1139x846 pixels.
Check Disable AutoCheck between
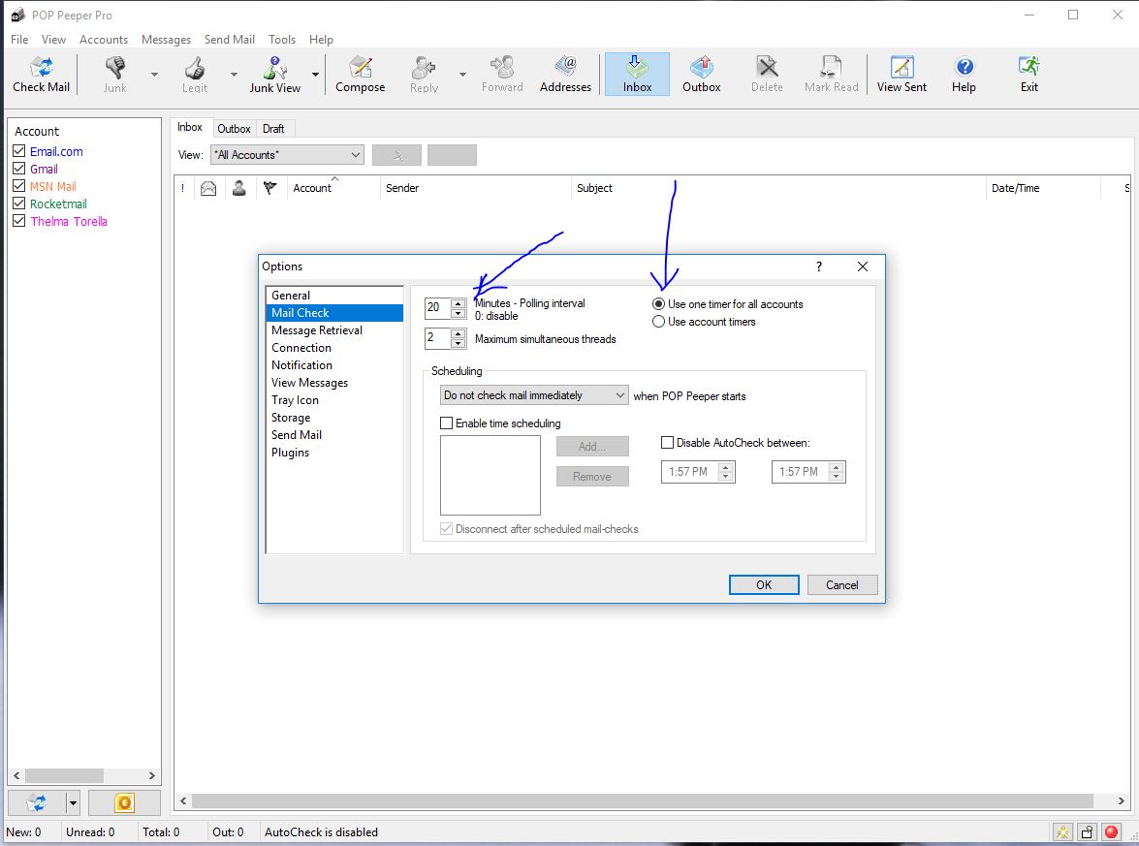667,442
